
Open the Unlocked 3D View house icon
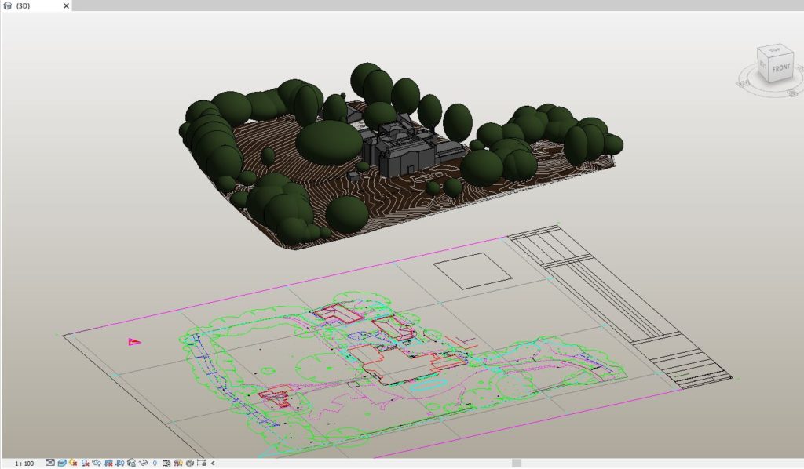(x=132, y=463)
